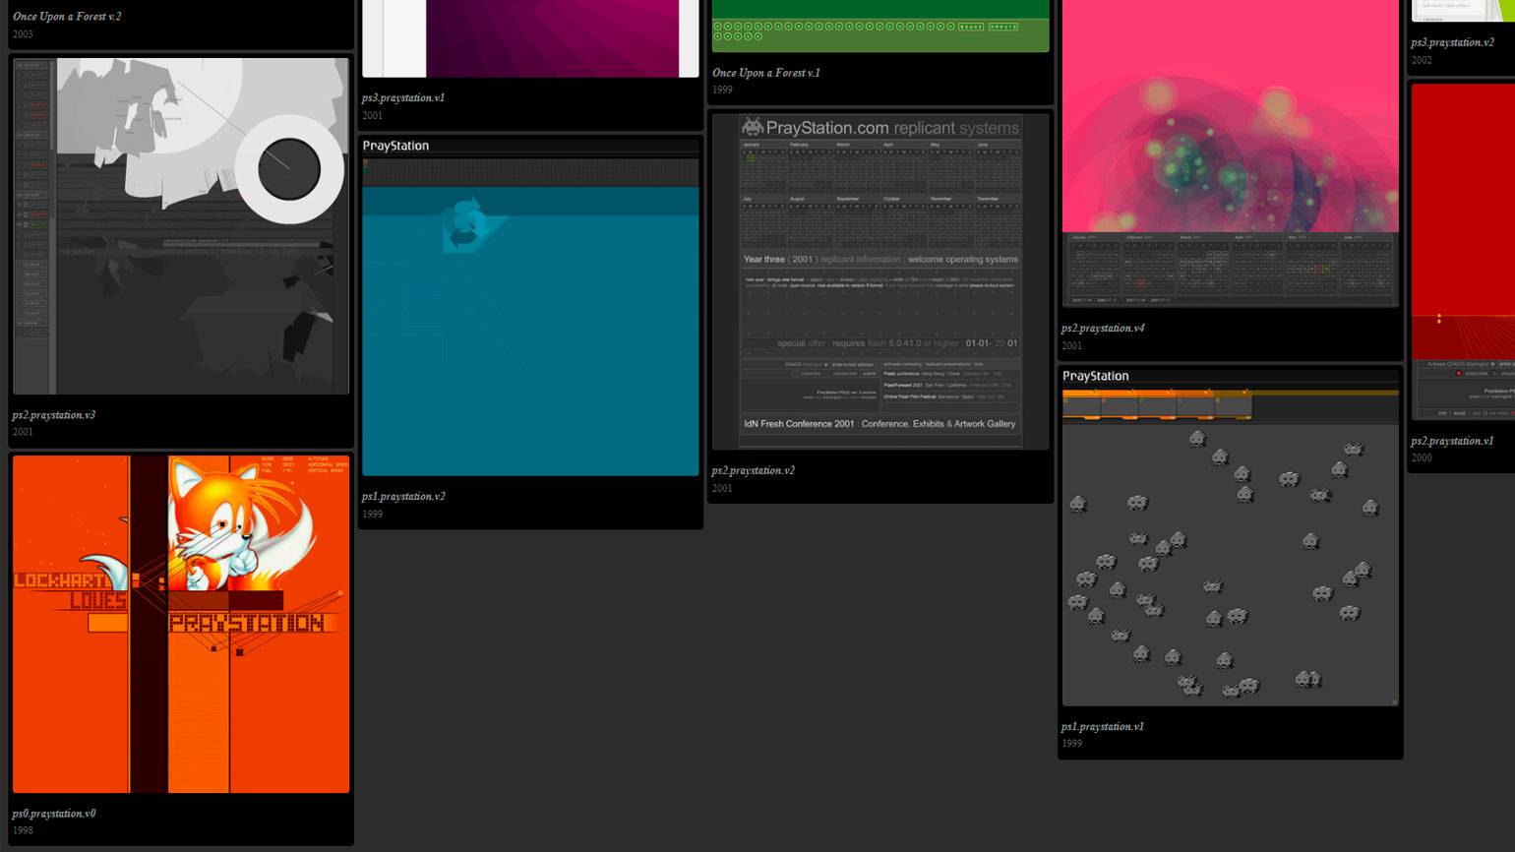The width and height of the screenshot is (1515, 852).
Task: Click the Once Upon a Forest v.2 title
Action: click(x=67, y=17)
